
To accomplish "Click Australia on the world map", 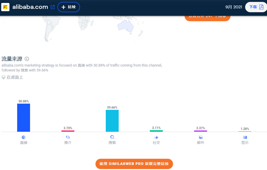I will click(126, 26).
